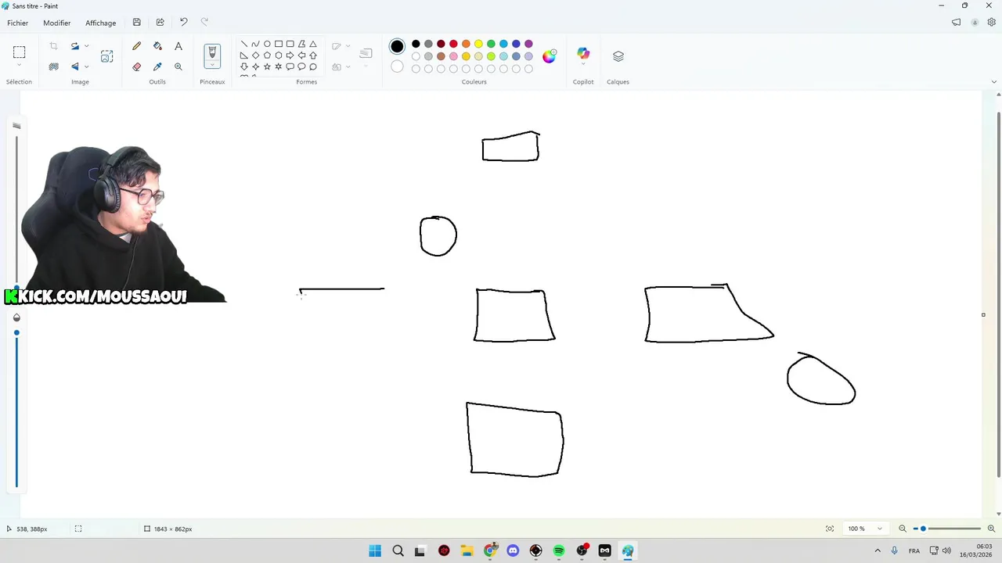Expand the Rotate options arrow
This screenshot has height=563, width=1002.
pyautogui.click(x=86, y=47)
